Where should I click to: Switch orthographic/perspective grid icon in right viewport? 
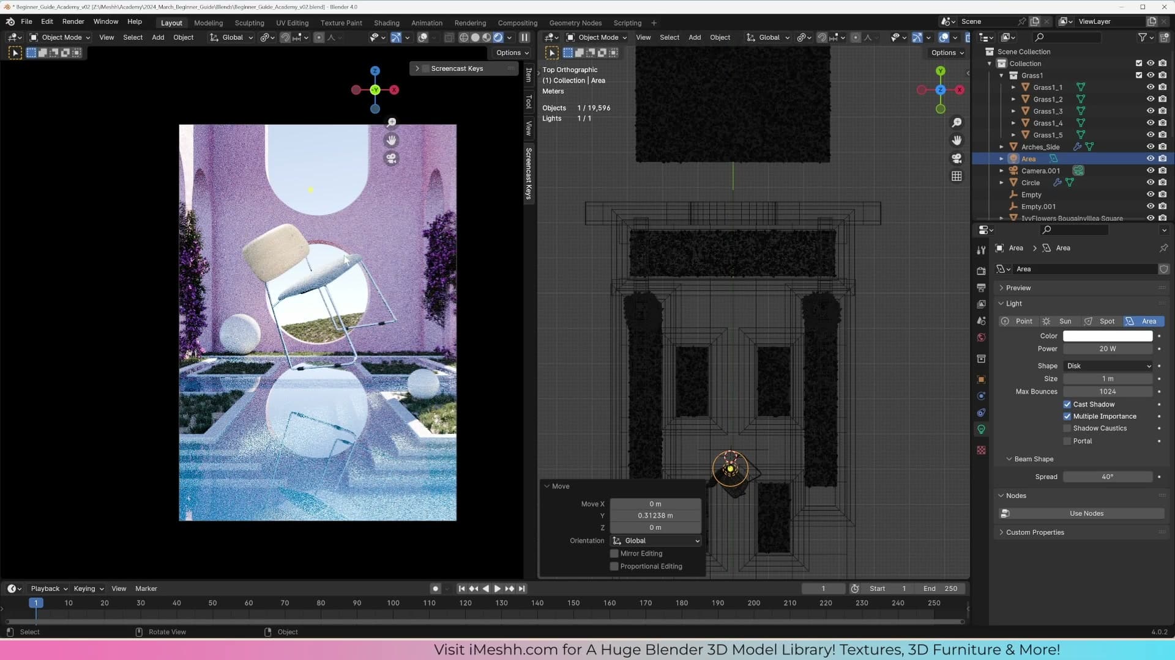(x=957, y=176)
